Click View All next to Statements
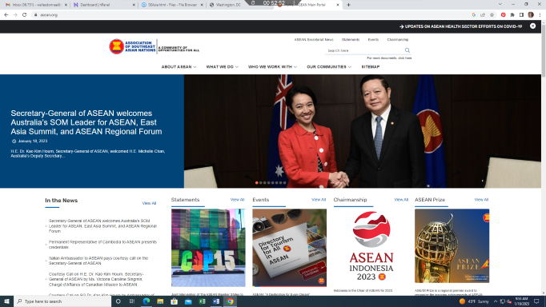The height and width of the screenshot is (307, 546). [x=238, y=200]
